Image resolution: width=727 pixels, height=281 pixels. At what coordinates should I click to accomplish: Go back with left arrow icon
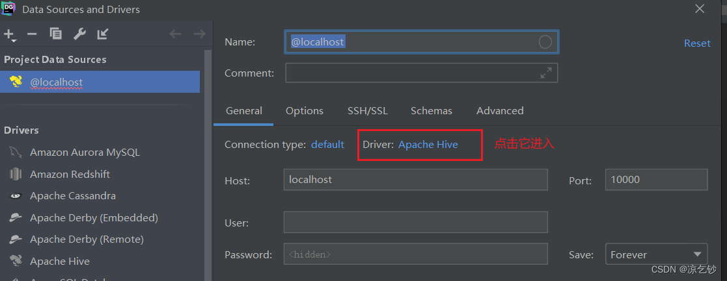[x=175, y=34]
